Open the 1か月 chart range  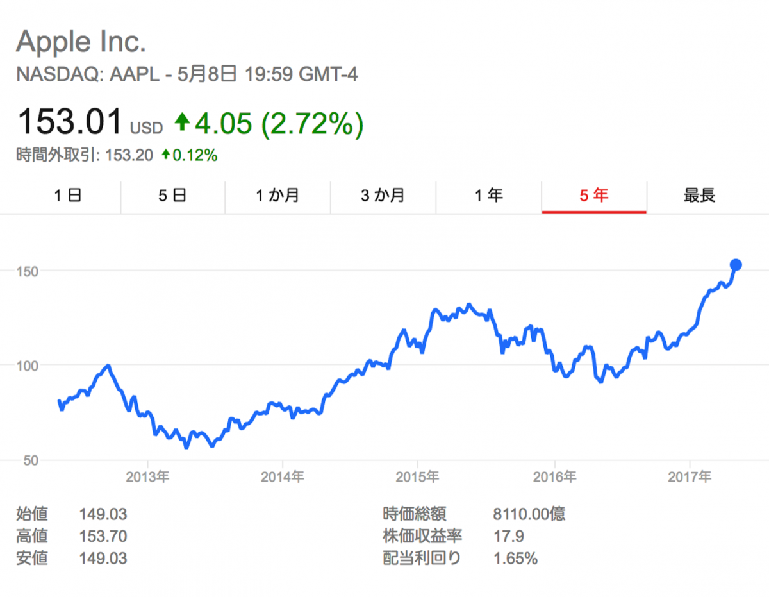[277, 196]
